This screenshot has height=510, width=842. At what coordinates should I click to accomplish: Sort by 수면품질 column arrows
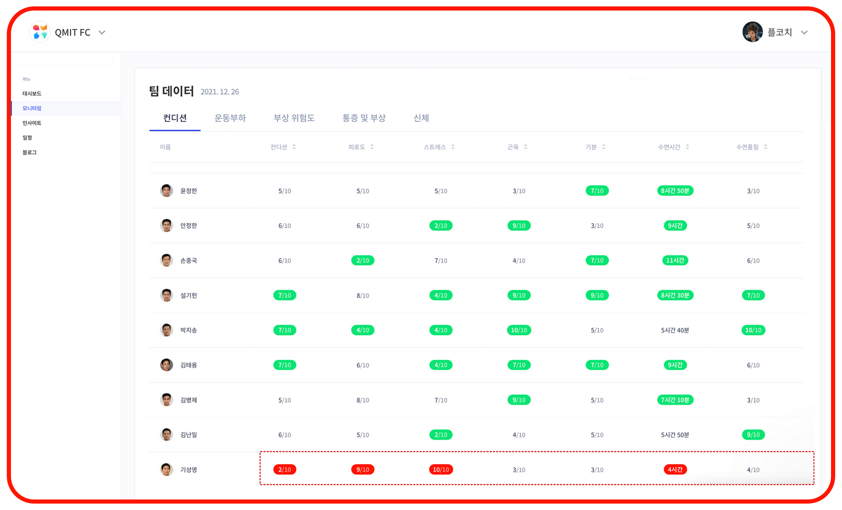coord(765,147)
